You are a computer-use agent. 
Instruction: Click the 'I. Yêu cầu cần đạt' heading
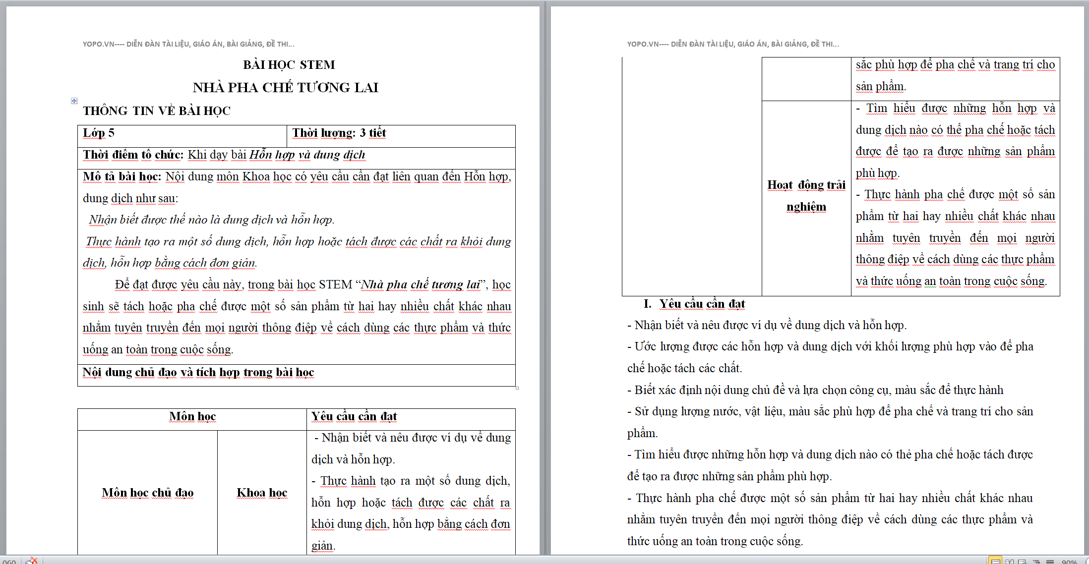(694, 304)
